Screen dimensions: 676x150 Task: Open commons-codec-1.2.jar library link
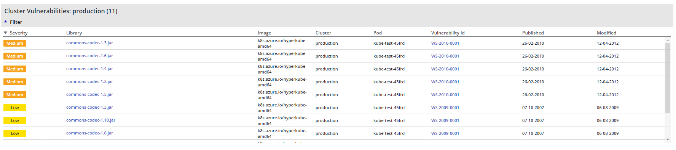click(89, 81)
